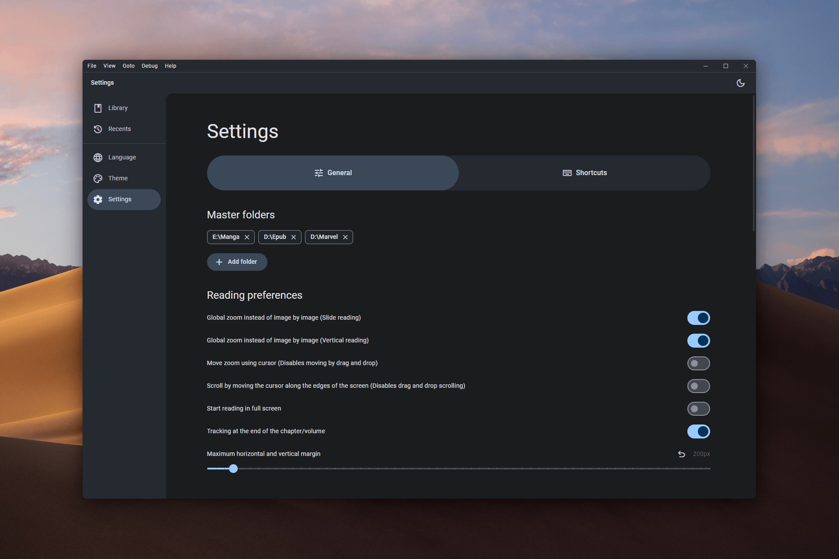Screen dimensions: 839x559
Task: Select the Recents history icon
Action: tap(98, 129)
